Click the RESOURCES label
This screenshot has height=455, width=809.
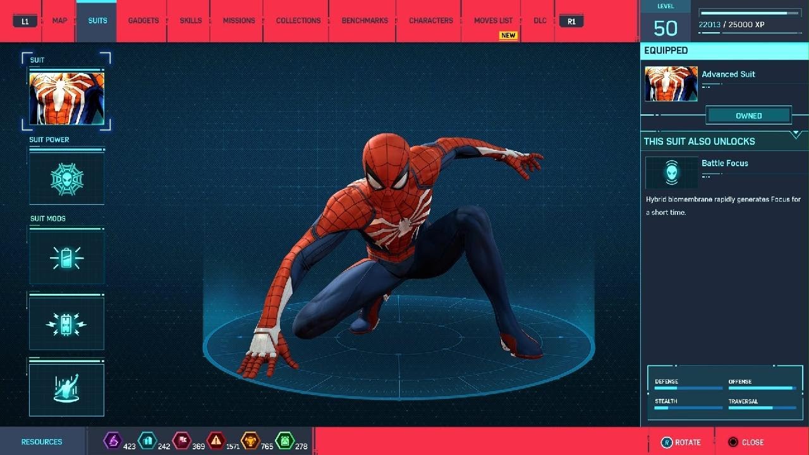(x=42, y=442)
